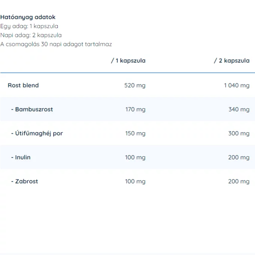Click the 200 mg Zabrost value
Image resolution: width=255 pixels, height=255 pixels.
click(x=239, y=181)
